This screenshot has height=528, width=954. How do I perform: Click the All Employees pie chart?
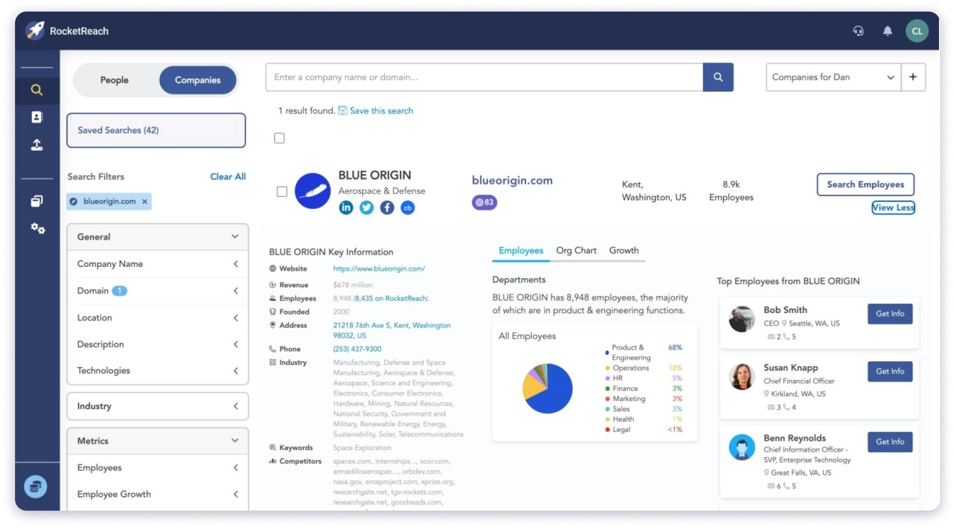[547, 388]
